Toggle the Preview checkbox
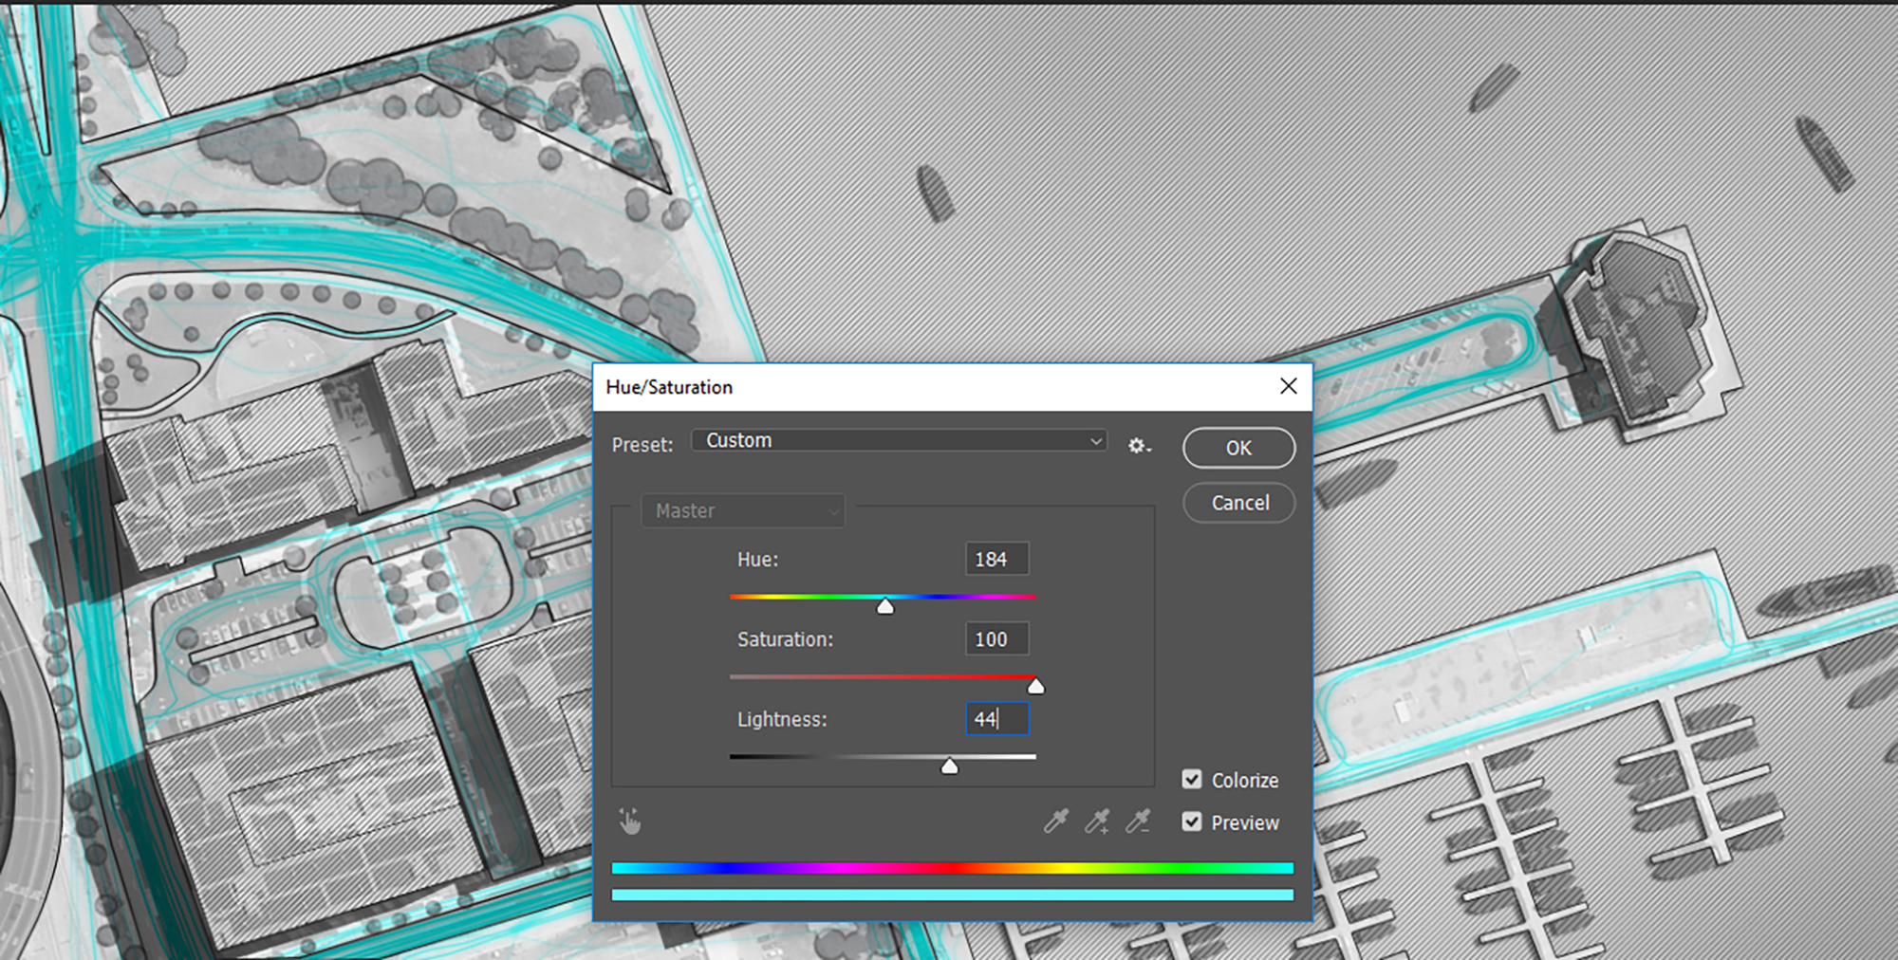1898x960 pixels. pyautogui.click(x=1192, y=822)
